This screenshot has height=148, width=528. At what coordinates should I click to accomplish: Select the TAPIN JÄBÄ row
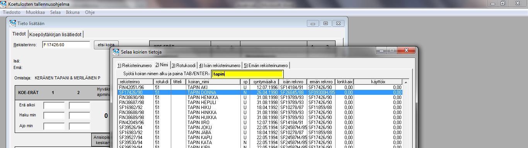(260, 133)
